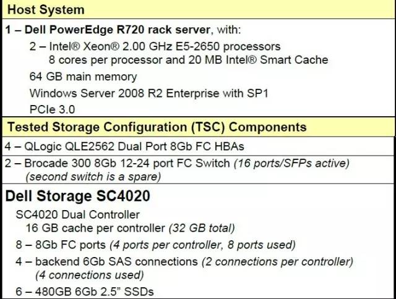
Task: Select backend 6Gb SAS connections line
Action: (x=184, y=261)
